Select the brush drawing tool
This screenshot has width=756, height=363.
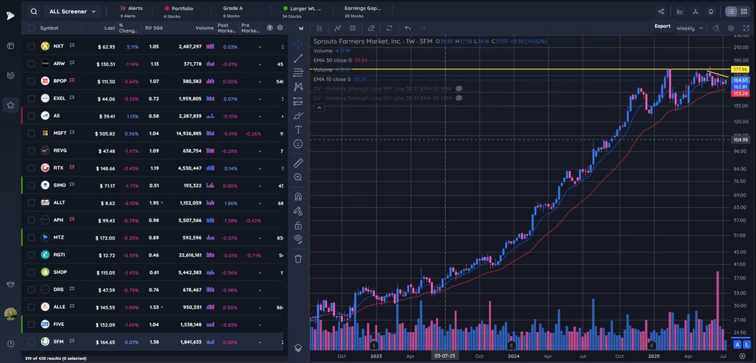299,115
